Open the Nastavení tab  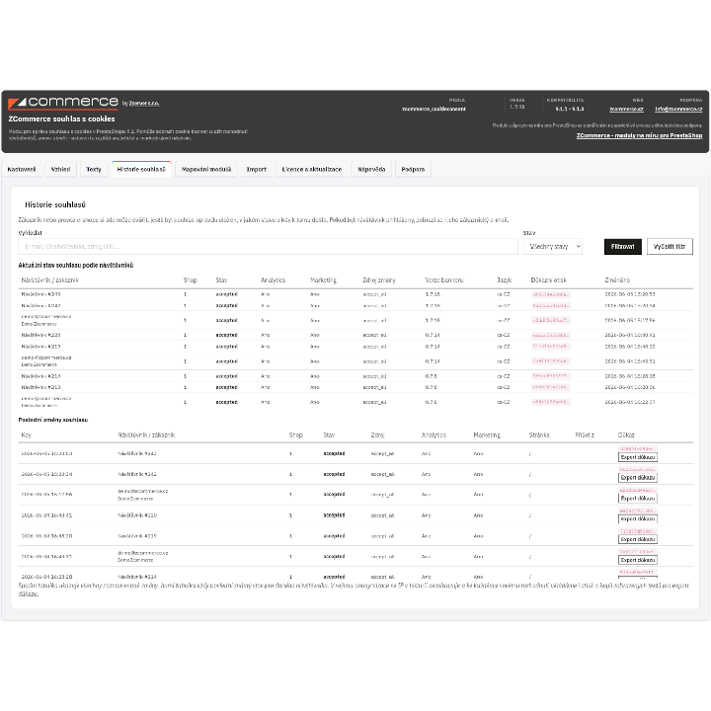pyautogui.click(x=22, y=169)
